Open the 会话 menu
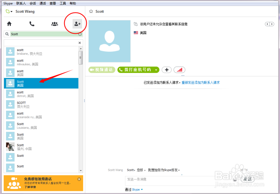Viewport: 280px width, 194px height. [x=33, y=3]
